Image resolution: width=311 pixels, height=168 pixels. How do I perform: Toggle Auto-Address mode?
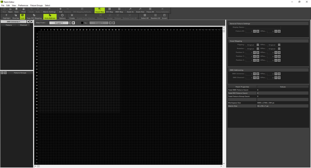click(x=50, y=17)
